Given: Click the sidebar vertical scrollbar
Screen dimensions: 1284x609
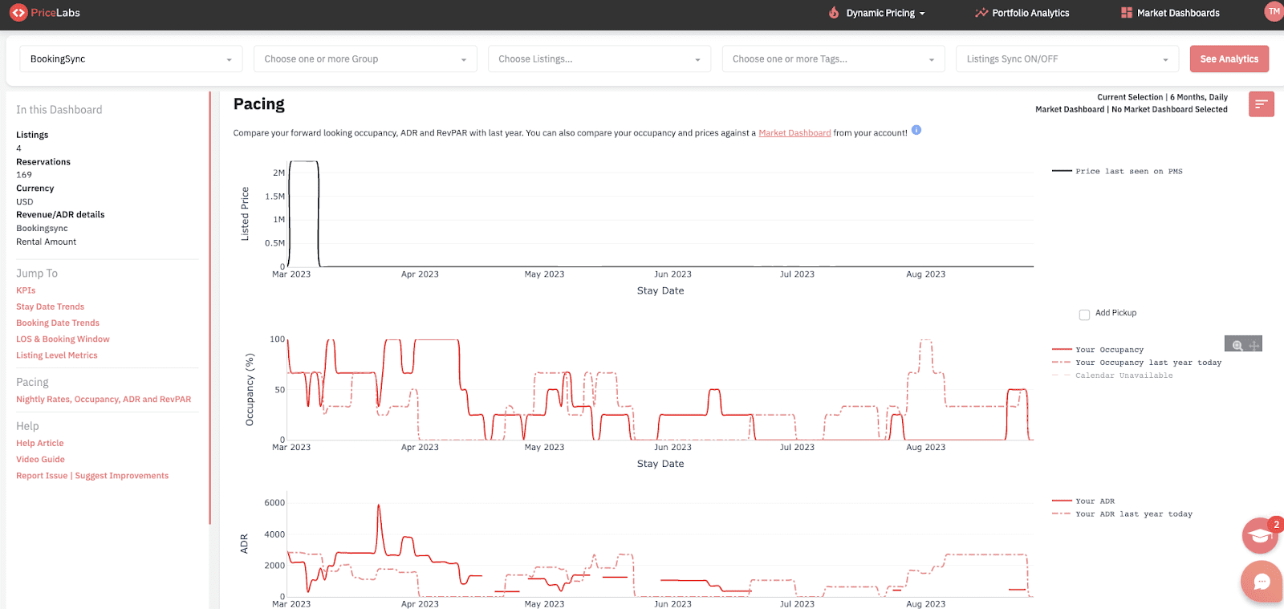Looking at the screenshot, I should point(209,308).
